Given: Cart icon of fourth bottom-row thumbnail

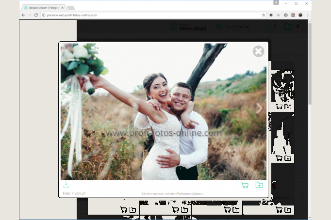Looking at the screenshot, I should [x=279, y=210].
